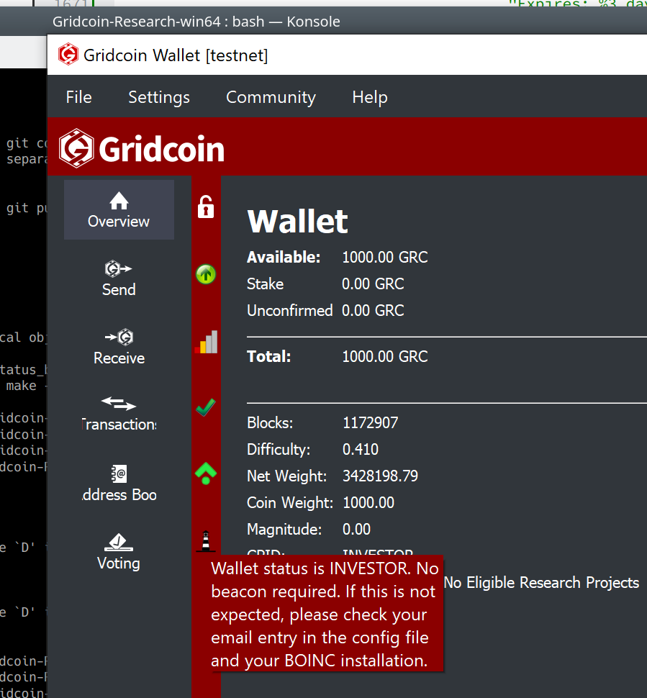Open the Help menu
This screenshot has width=647, height=698.
pyautogui.click(x=370, y=97)
